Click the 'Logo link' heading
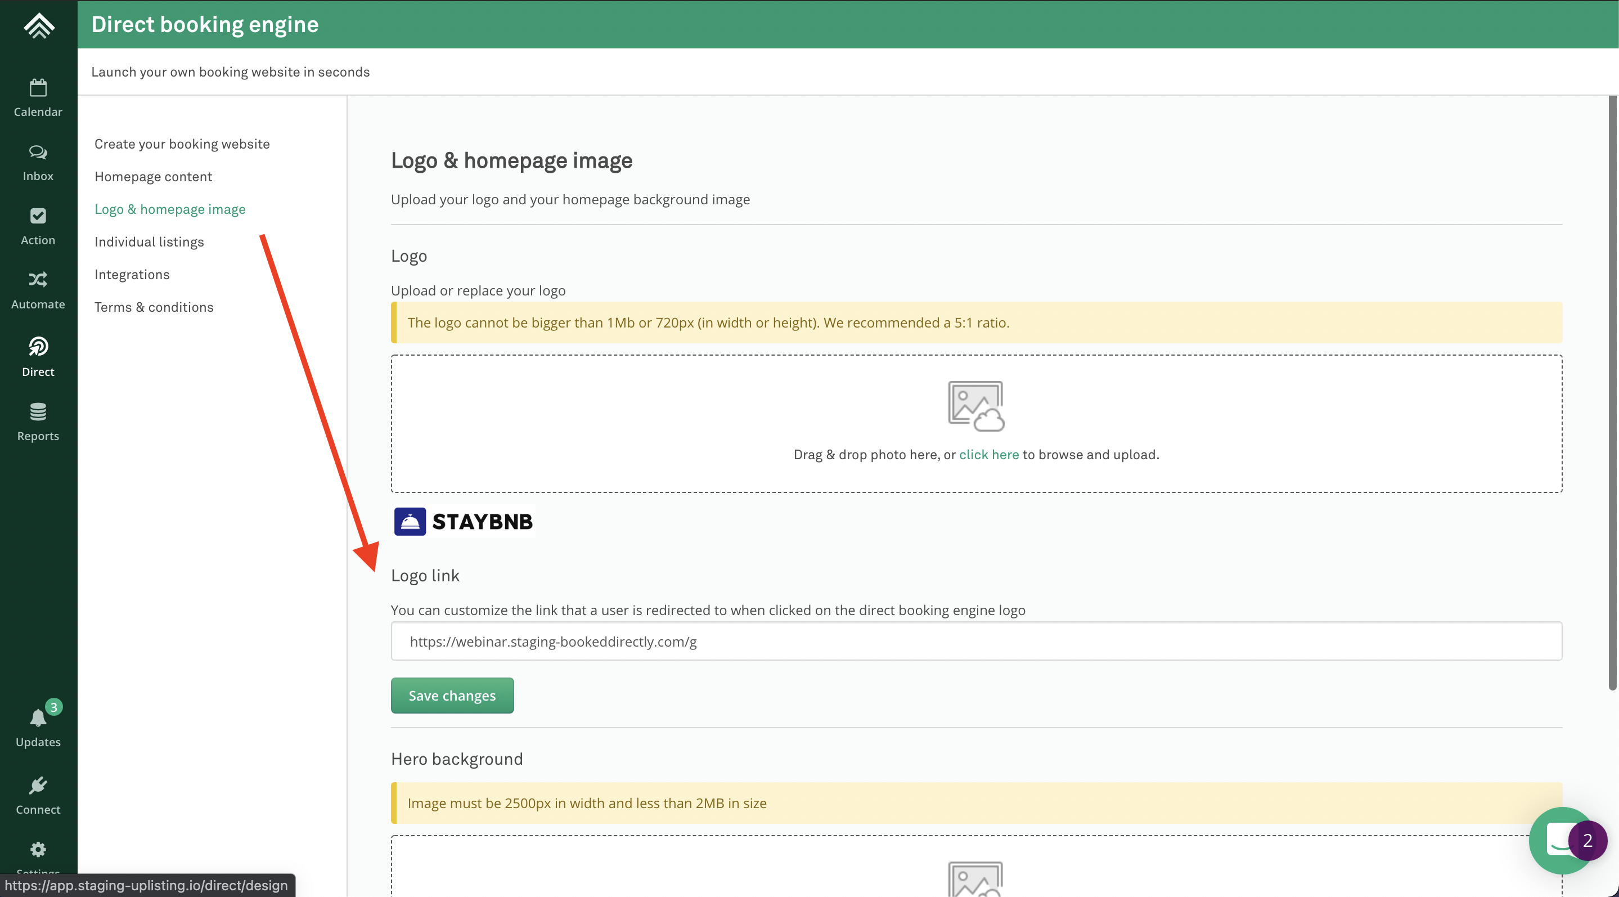 [425, 575]
